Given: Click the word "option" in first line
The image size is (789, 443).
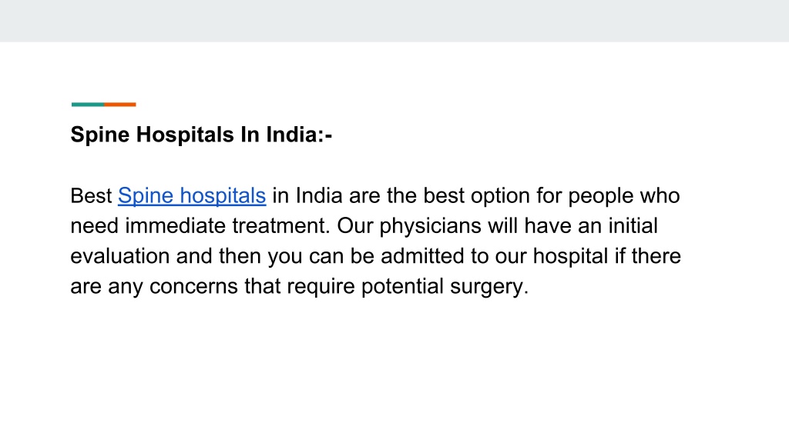Looking at the screenshot, I should coord(500,196).
